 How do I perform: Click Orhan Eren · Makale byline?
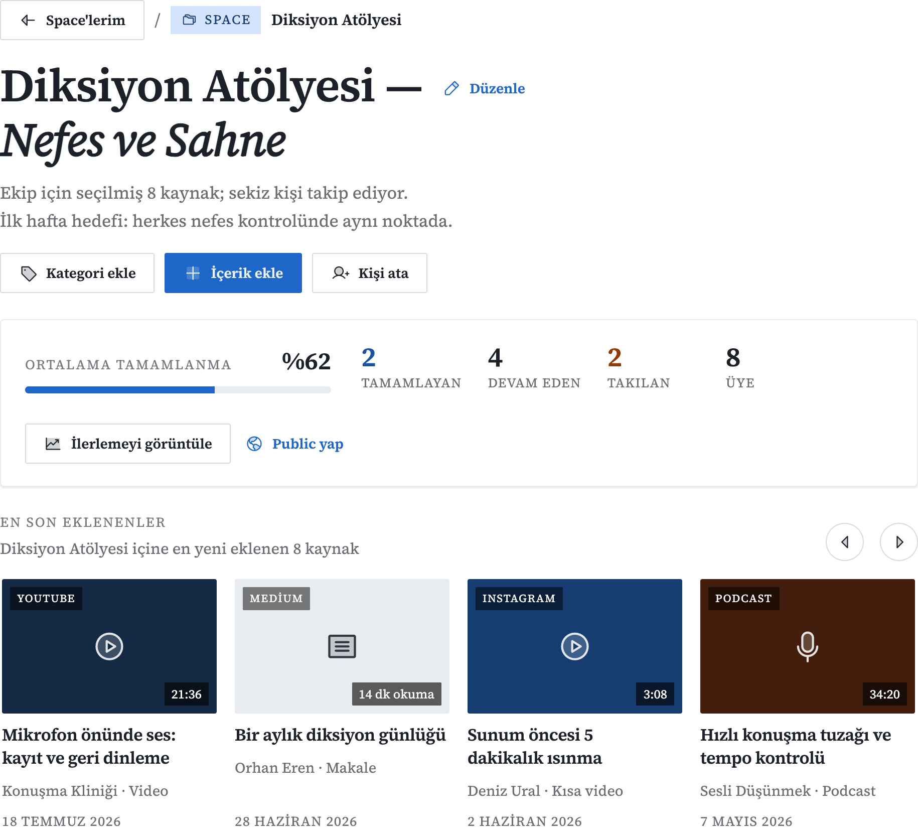click(305, 768)
